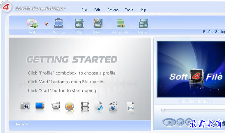Click the Clip toolbar icon

[79, 23]
